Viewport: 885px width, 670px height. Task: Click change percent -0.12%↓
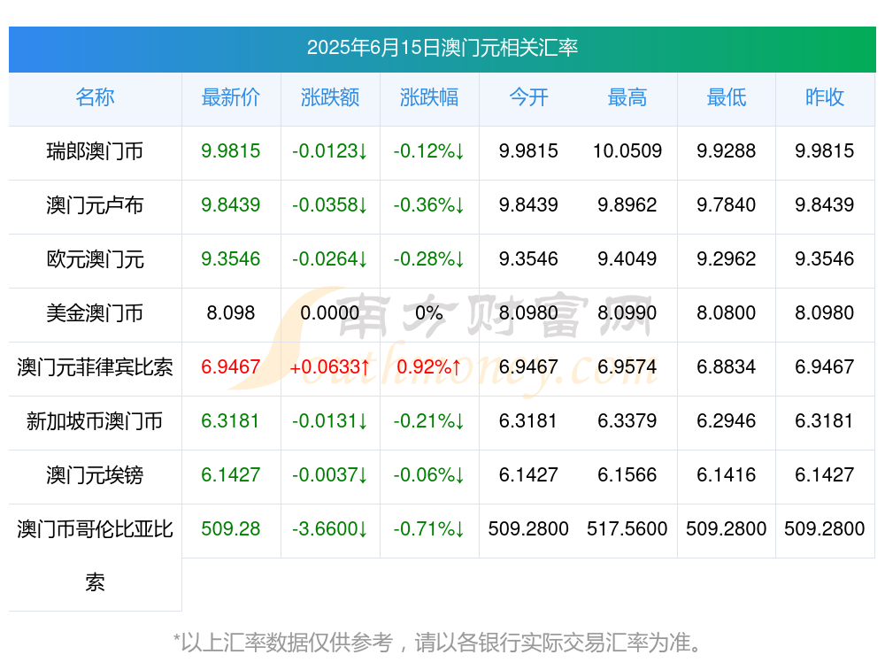(x=429, y=150)
